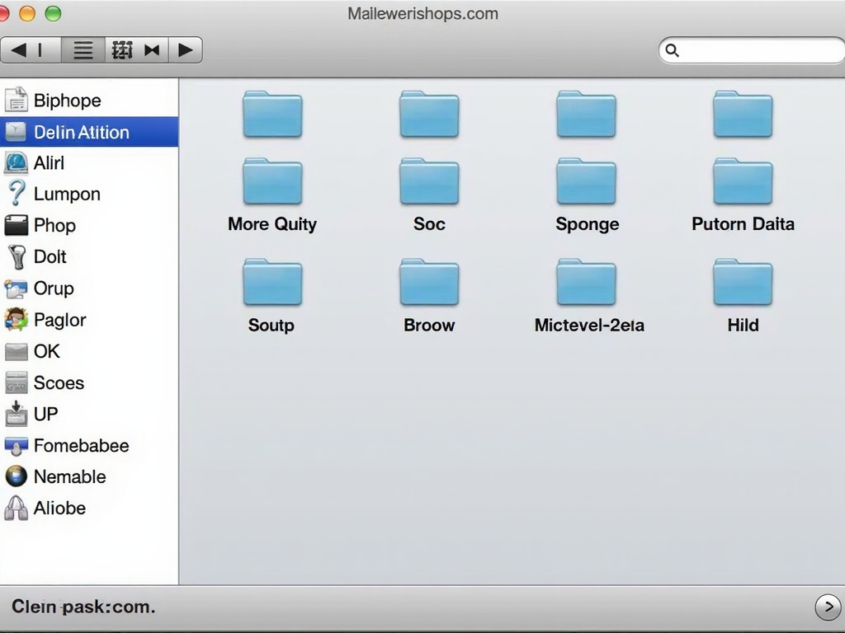Screen dimensions: 845x633
Task: Click the UP download icon
Action: [16, 414]
